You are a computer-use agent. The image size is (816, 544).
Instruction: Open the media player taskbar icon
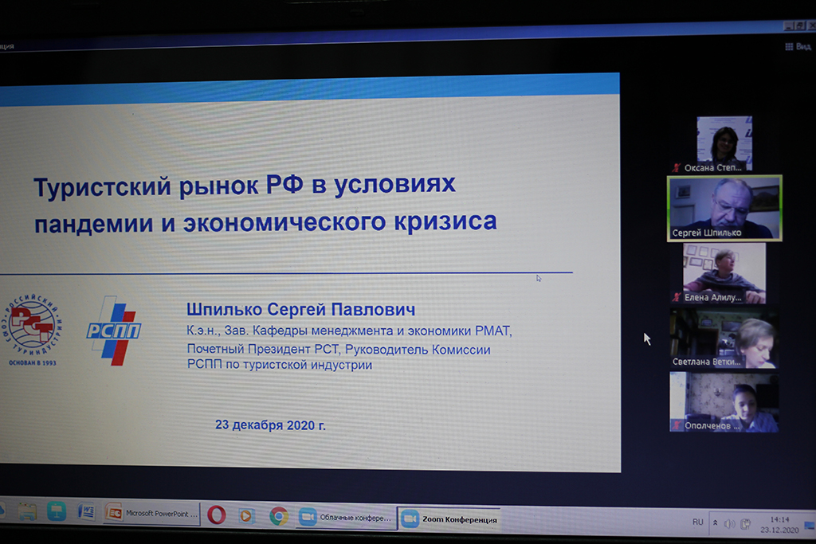point(247,515)
